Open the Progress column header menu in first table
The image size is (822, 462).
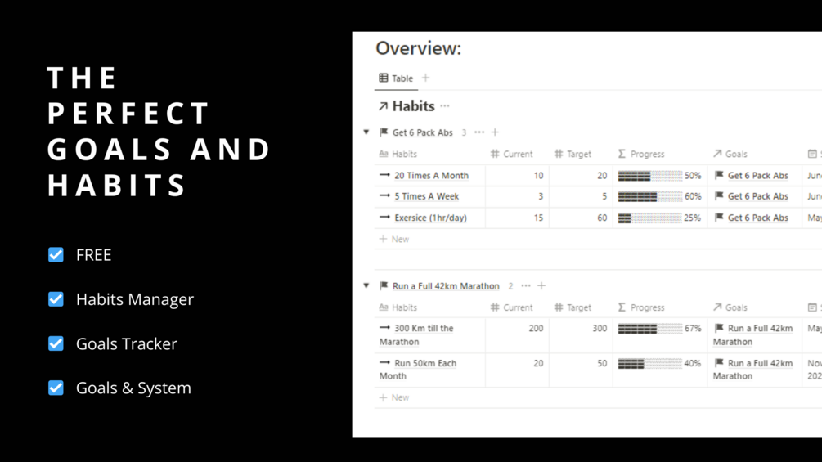[x=641, y=154]
